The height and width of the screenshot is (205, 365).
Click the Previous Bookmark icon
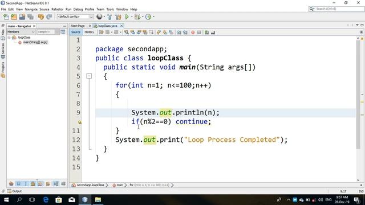click(159, 32)
